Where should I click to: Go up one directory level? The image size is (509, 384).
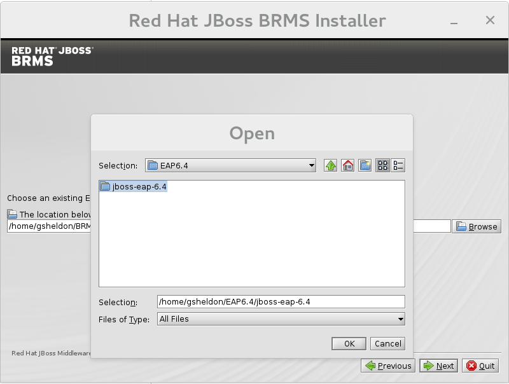click(x=330, y=165)
